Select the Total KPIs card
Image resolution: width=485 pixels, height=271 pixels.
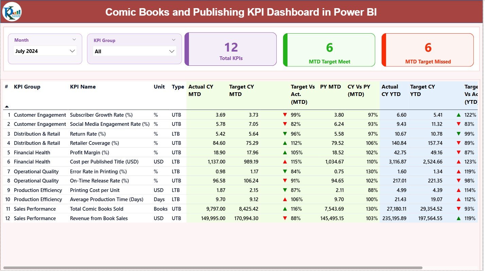pos(231,50)
